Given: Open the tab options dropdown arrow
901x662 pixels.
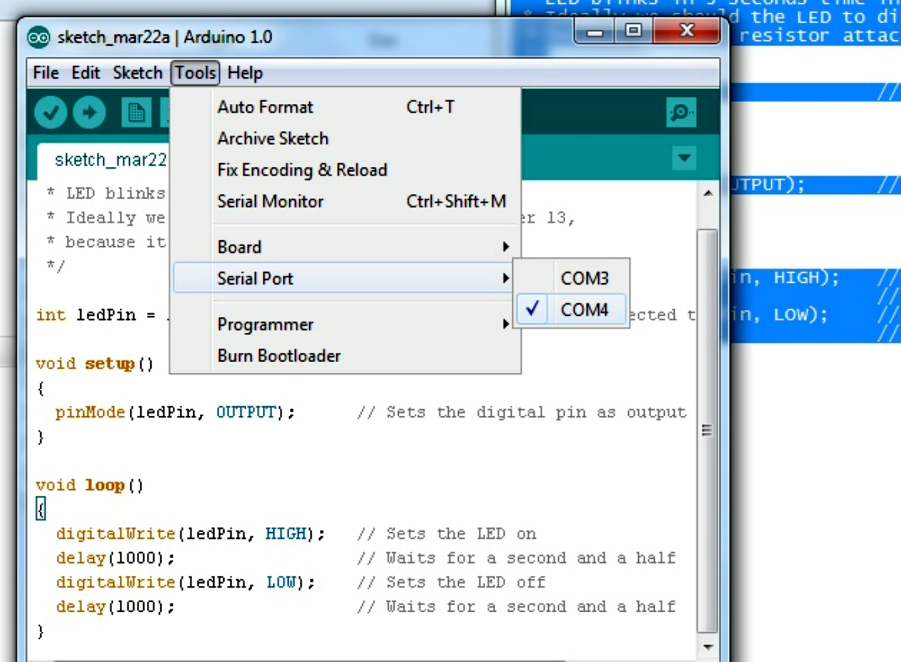Looking at the screenshot, I should pyautogui.click(x=684, y=158).
